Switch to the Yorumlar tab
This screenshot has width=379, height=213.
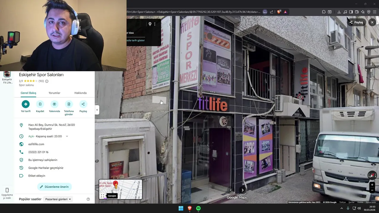pyautogui.click(x=54, y=93)
